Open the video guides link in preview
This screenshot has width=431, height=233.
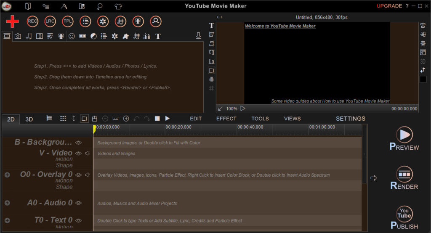pos(330,101)
